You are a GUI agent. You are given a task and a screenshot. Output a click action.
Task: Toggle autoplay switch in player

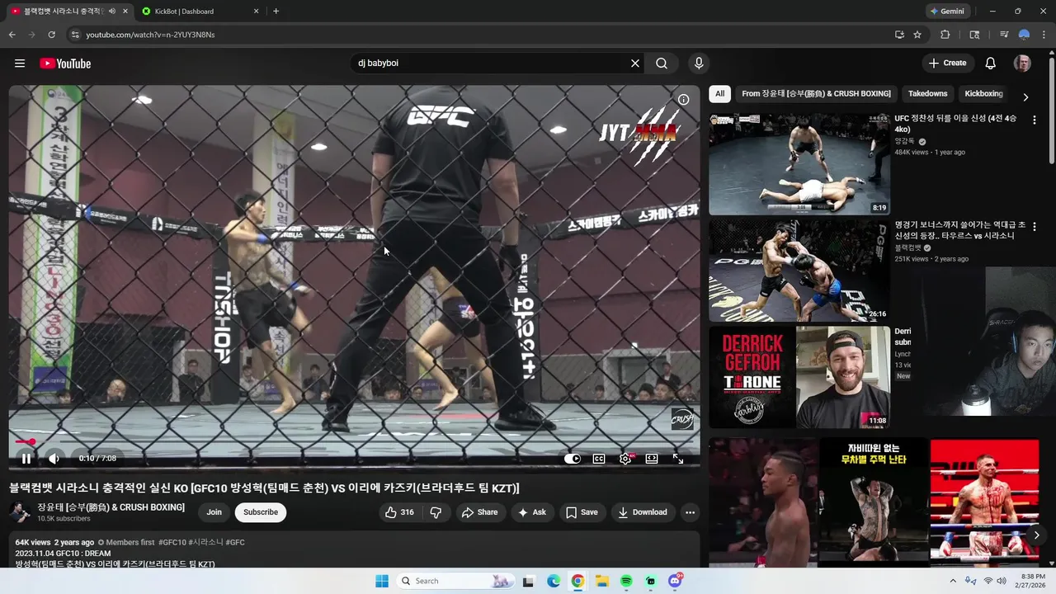(x=573, y=459)
